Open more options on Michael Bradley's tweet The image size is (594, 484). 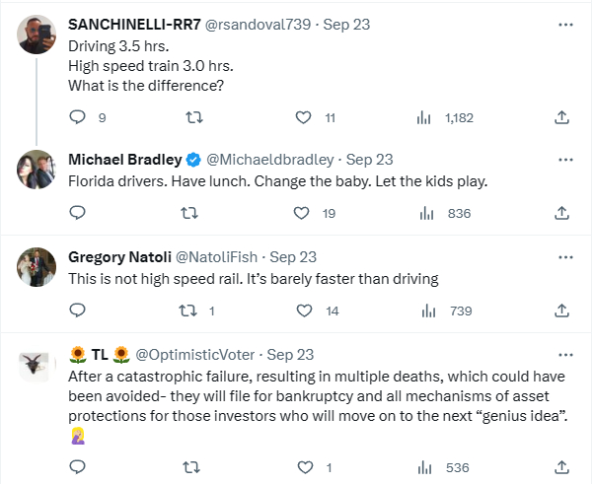[564, 159]
